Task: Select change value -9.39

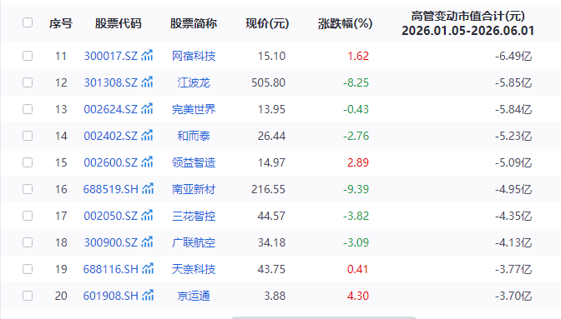Action: (356, 189)
